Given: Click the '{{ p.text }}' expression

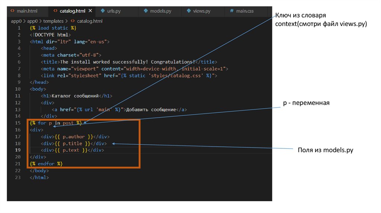Looking at the screenshot, I should (x=71, y=150).
